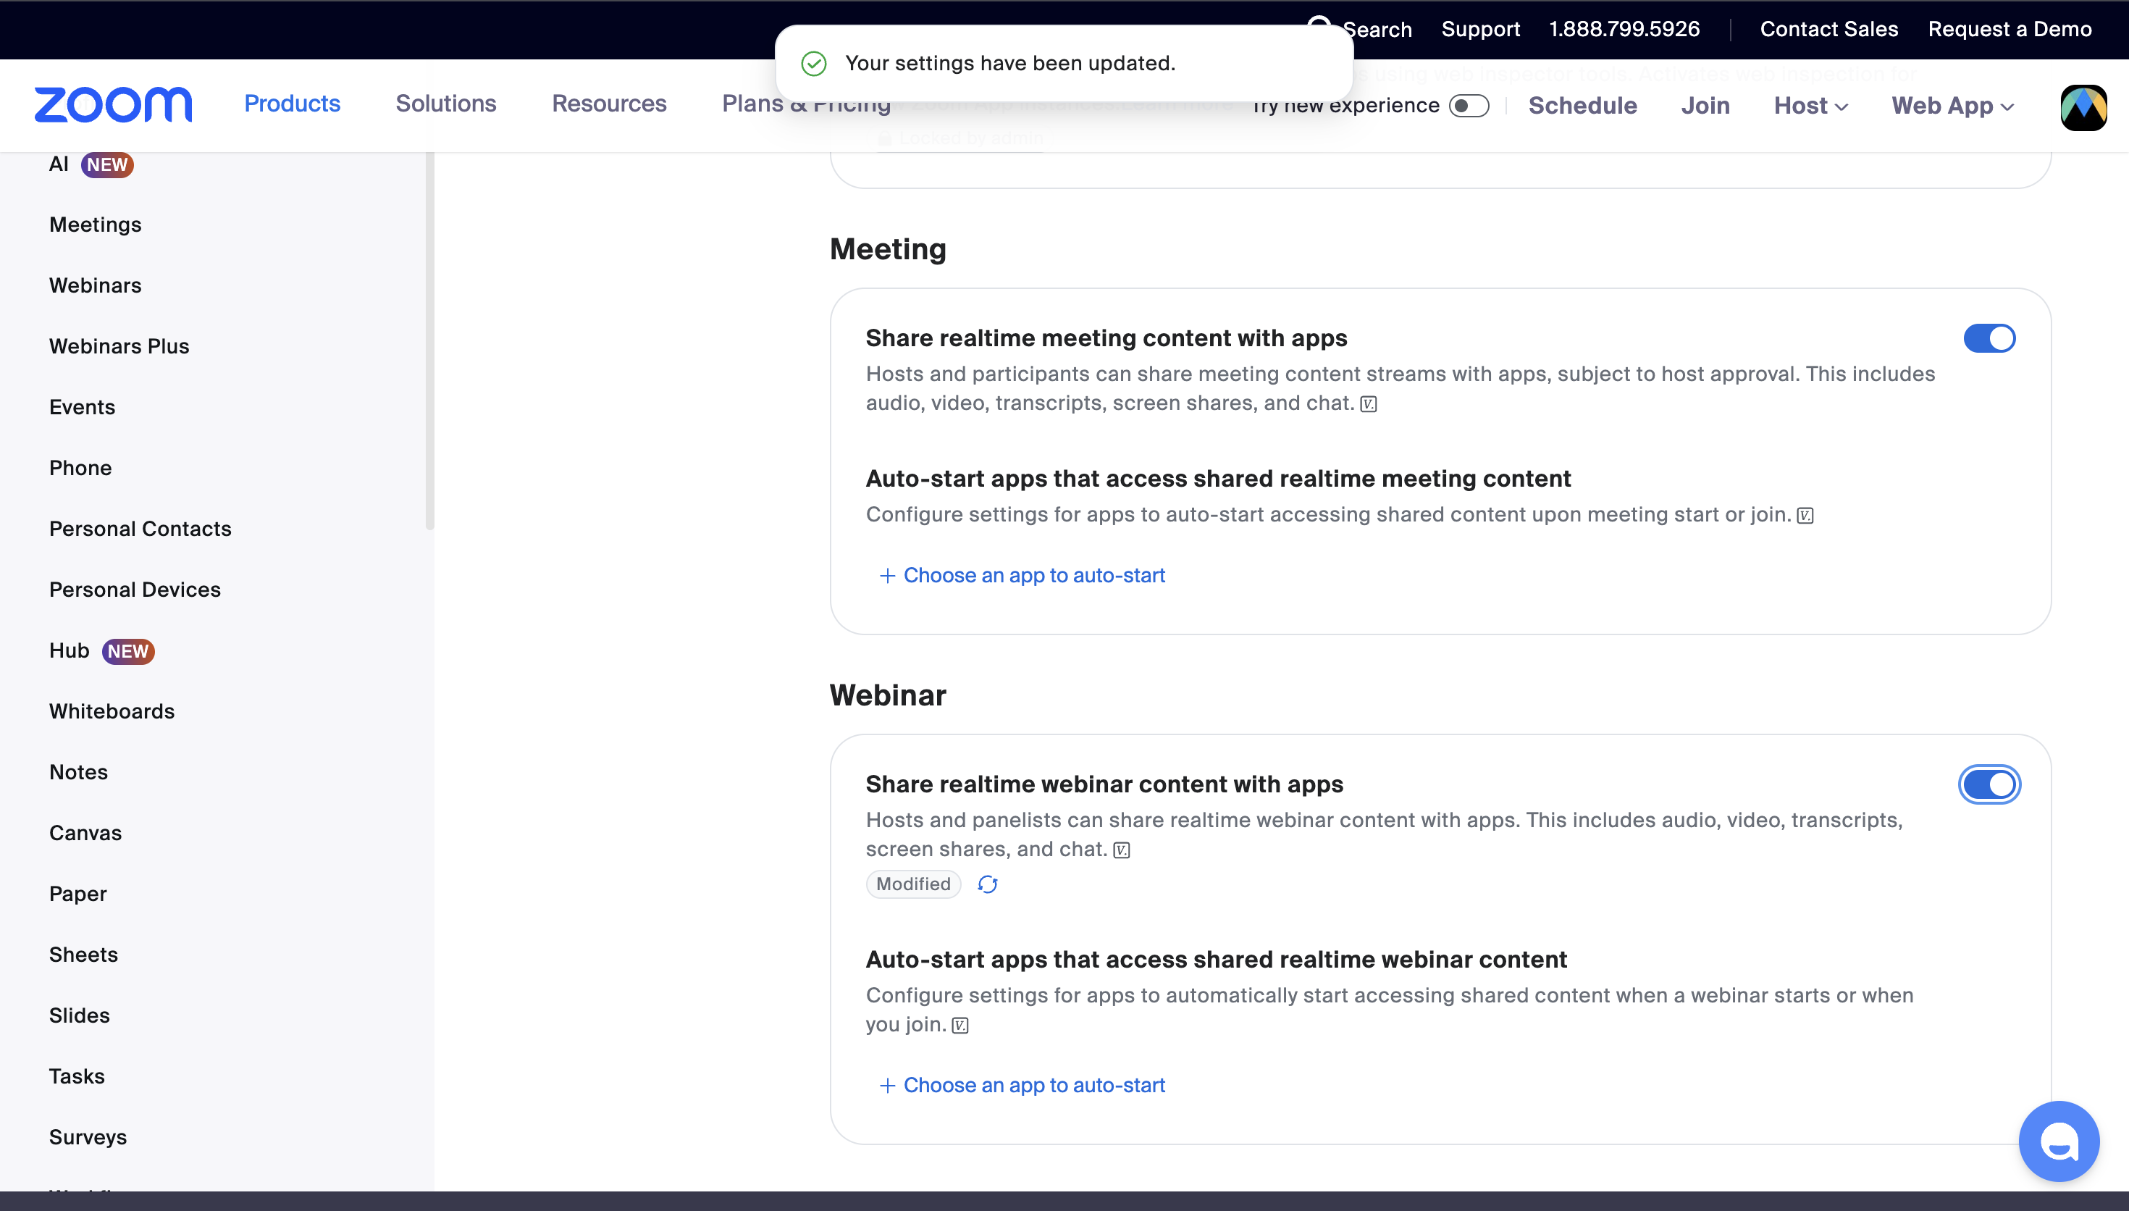Open Webinars in sidebar
This screenshot has width=2129, height=1211.
tap(96, 285)
